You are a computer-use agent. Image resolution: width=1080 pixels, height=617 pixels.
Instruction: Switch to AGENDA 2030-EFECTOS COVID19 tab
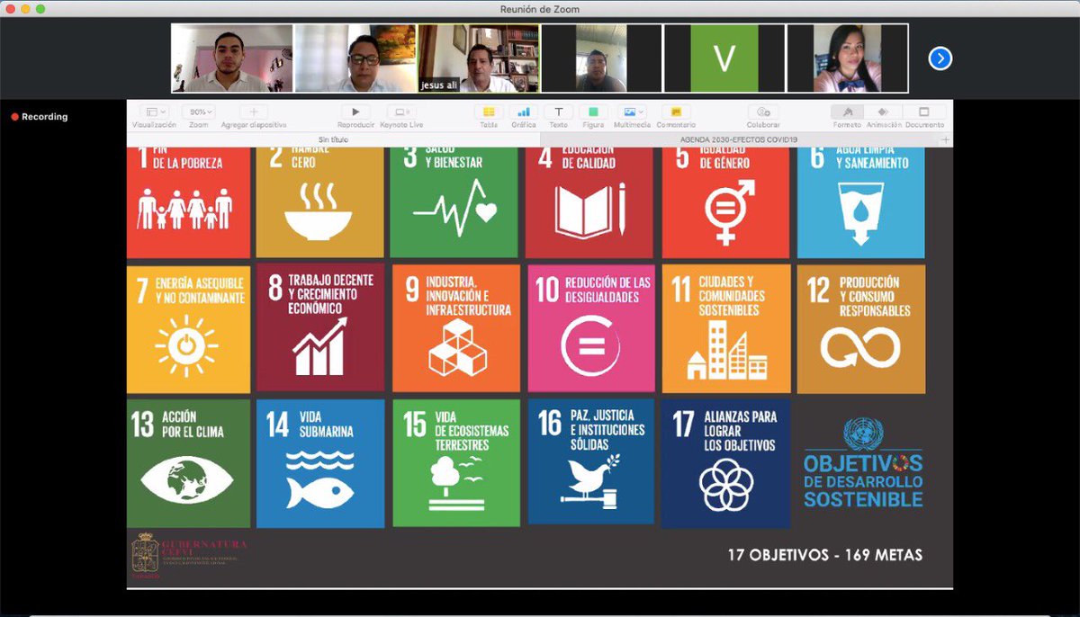coord(739,140)
